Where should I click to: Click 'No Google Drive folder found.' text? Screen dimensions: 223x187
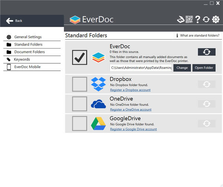point(132,124)
